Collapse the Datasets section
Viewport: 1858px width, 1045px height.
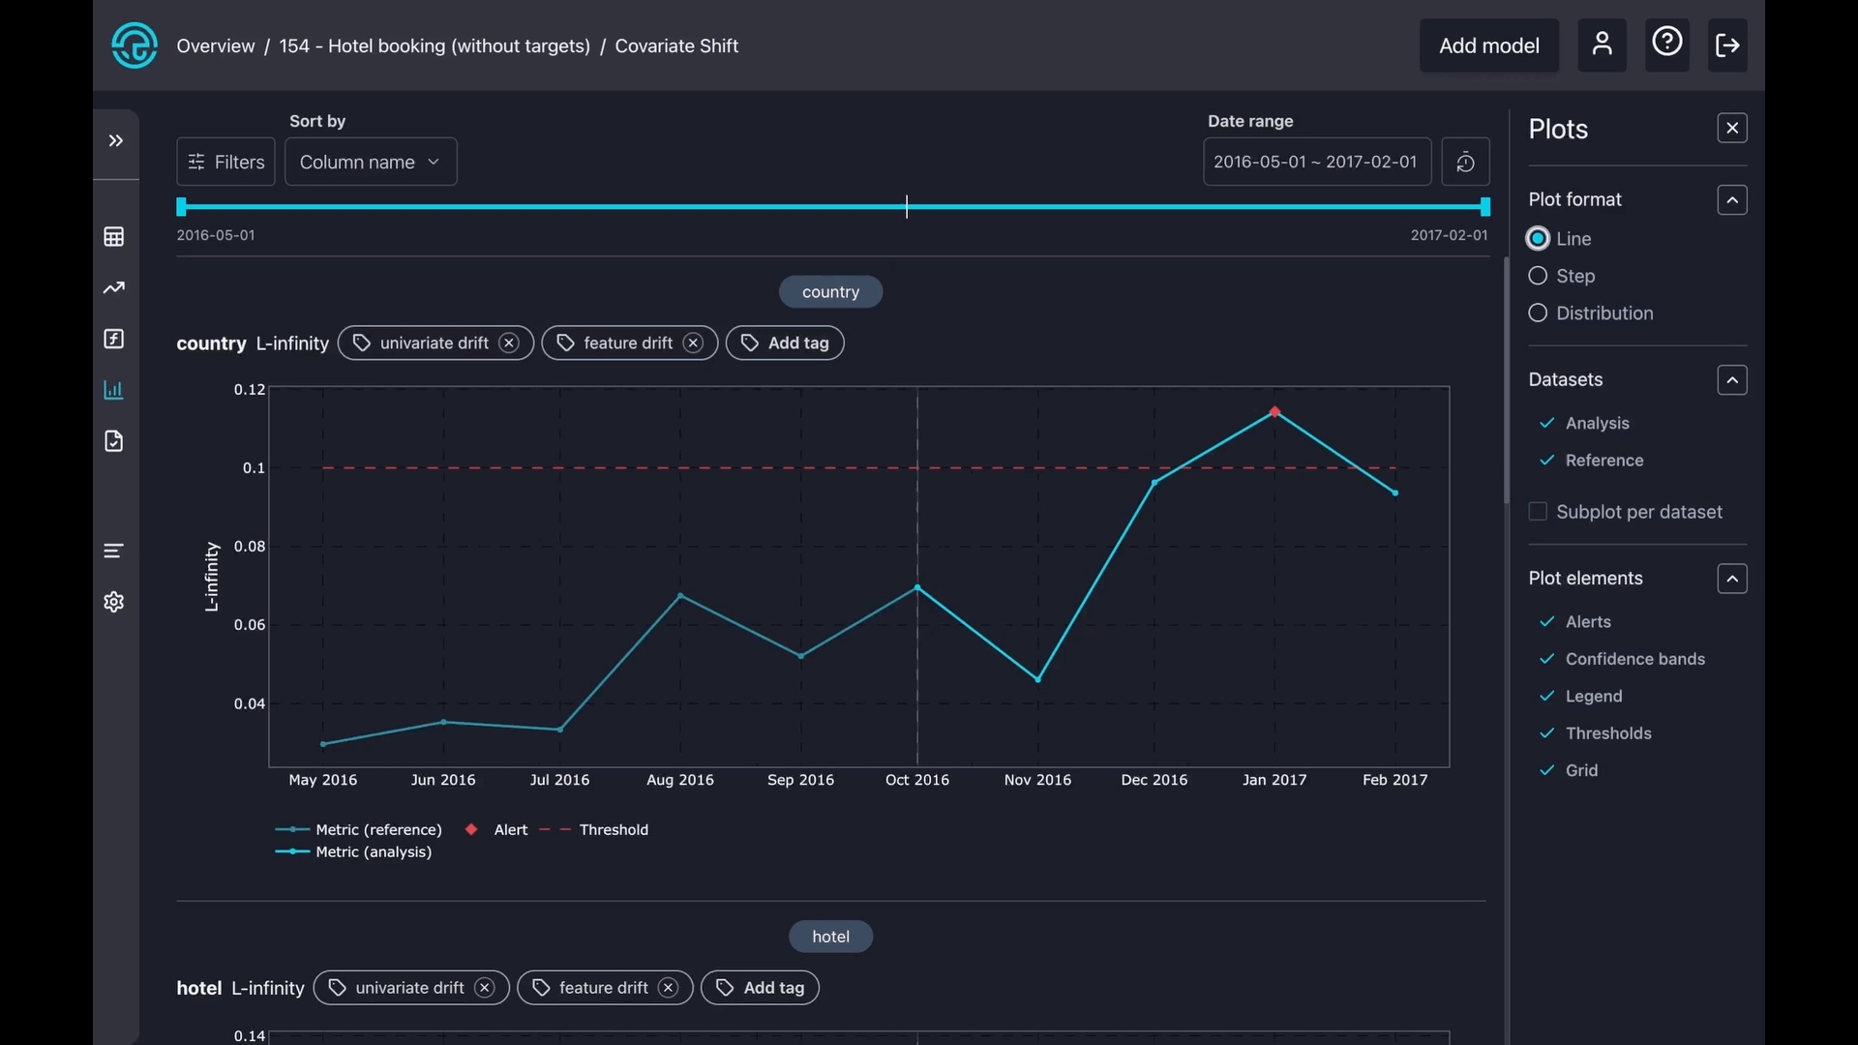[1731, 380]
